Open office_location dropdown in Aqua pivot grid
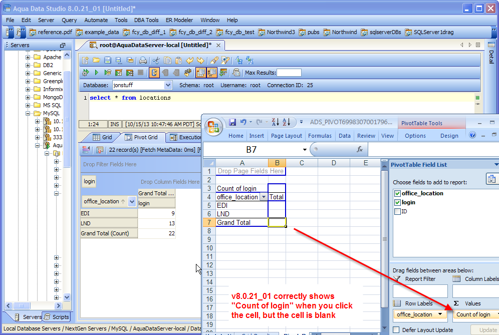499x335 pixels. (132, 201)
